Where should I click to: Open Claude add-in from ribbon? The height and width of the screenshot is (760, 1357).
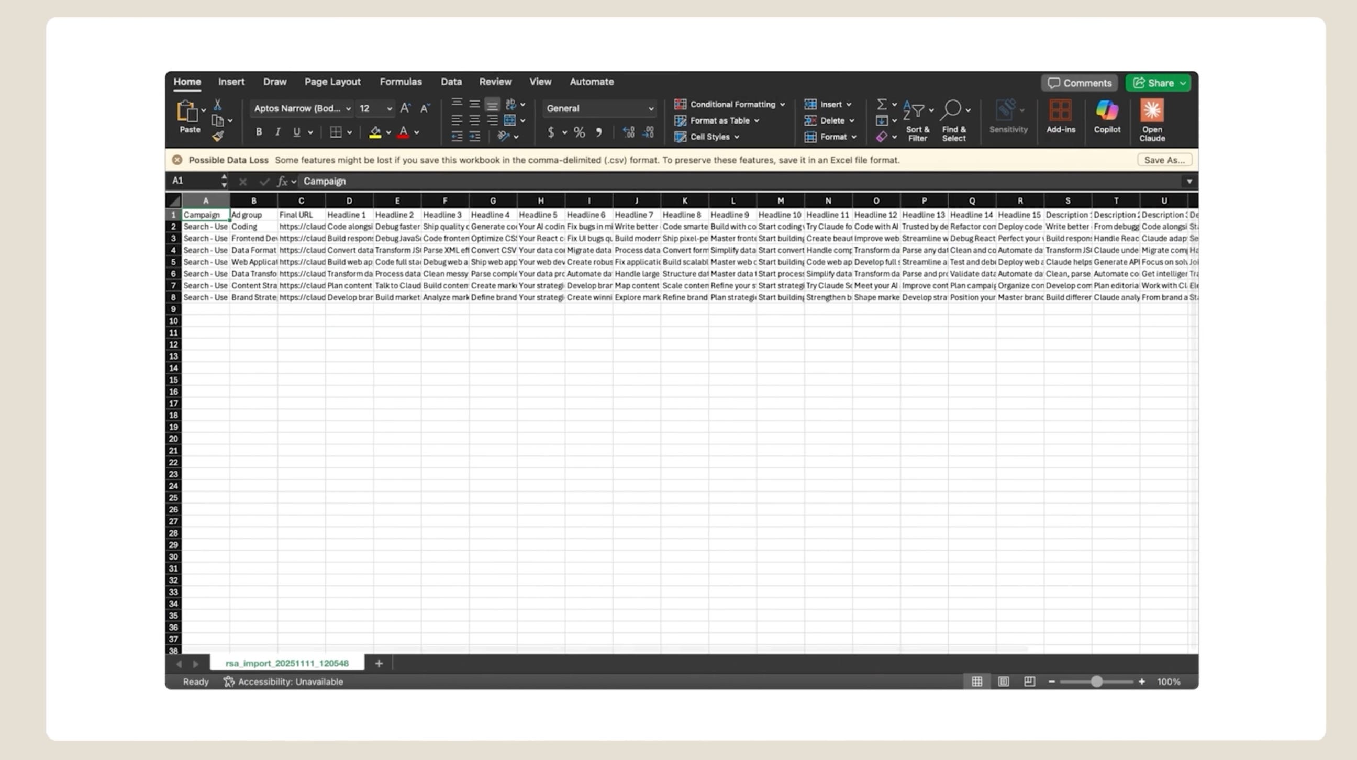click(x=1152, y=119)
